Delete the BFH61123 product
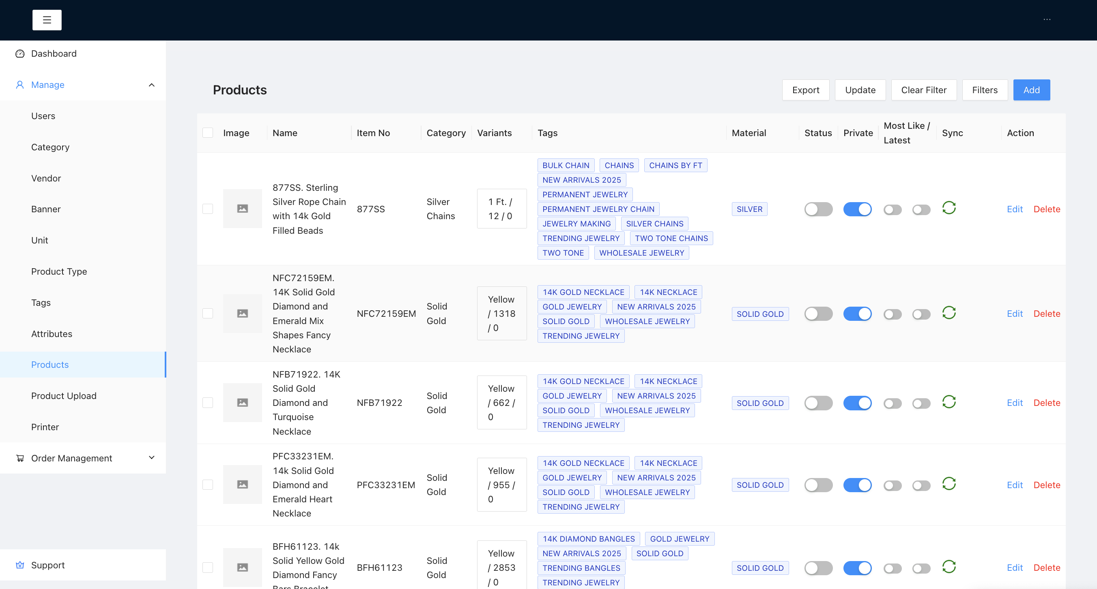This screenshot has height=589, width=1097. pos(1046,568)
